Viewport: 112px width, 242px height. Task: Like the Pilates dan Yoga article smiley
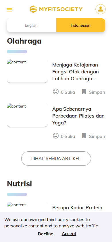(x=56, y=136)
